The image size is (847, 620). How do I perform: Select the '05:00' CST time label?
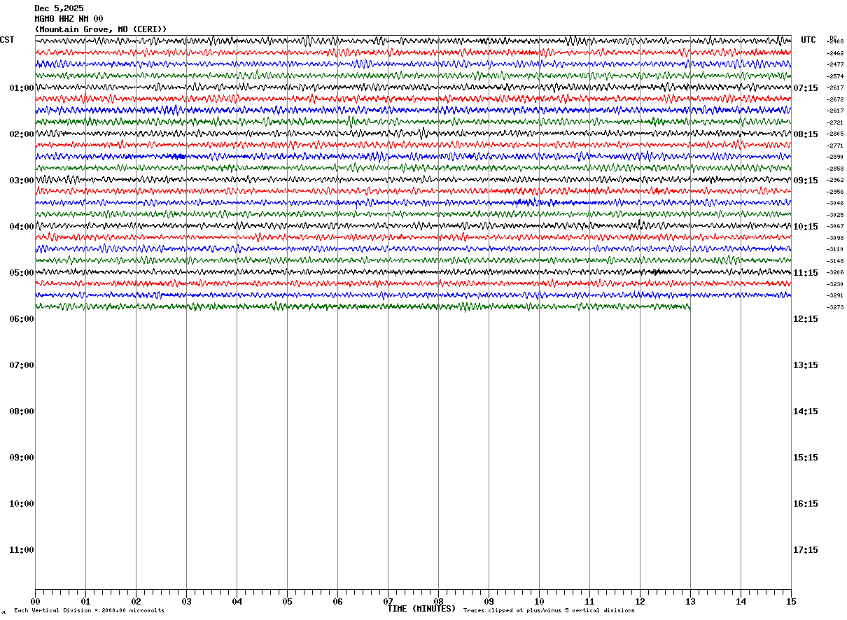click(x=22, y=273)
